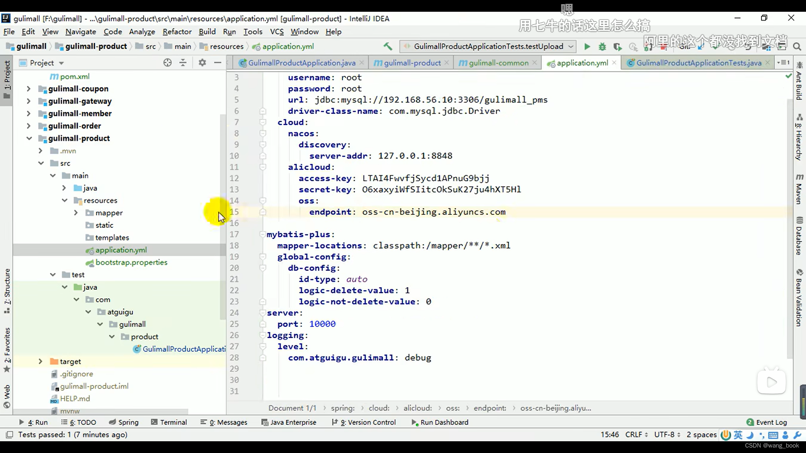Image resolution: width=806 pixels, height=453 pixels.
Task: Open the Event Log
Action: coord(767,422)
